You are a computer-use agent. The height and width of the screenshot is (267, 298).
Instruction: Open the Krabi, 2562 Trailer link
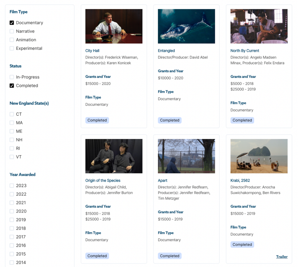point(281,257)
